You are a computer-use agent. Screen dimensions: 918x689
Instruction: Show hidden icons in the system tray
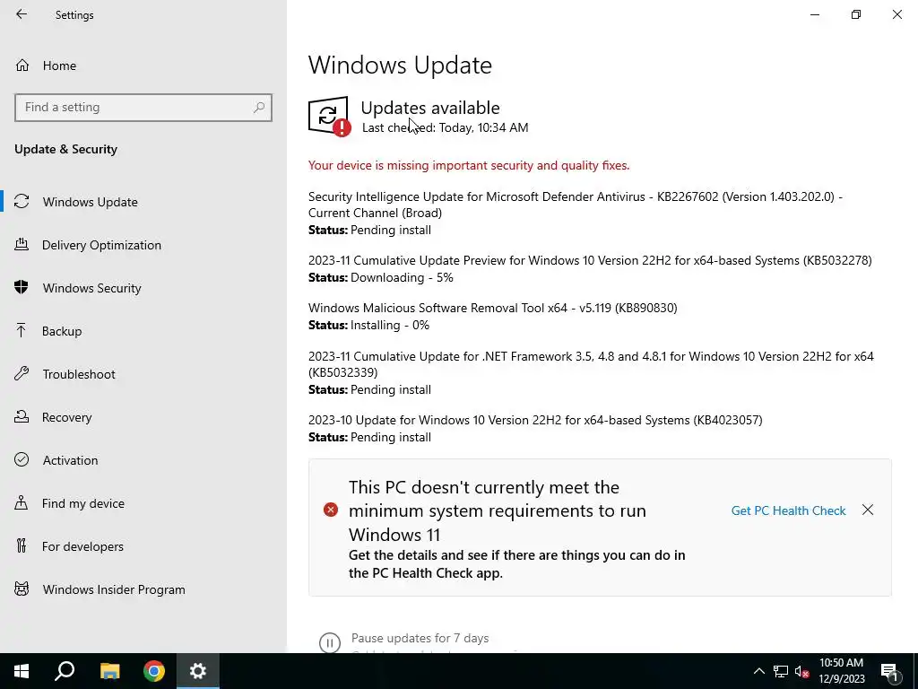(758, 671)
